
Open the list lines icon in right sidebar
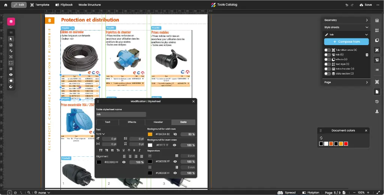point(377,70)
